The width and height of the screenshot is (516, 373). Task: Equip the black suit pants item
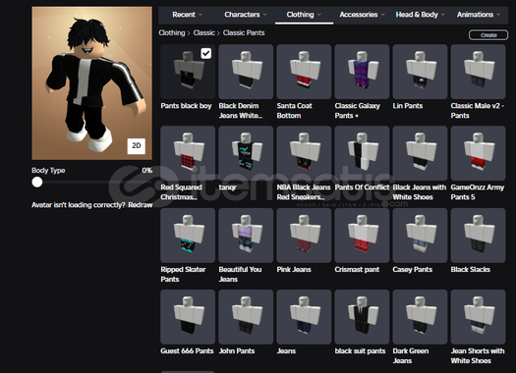click(362, 317)
